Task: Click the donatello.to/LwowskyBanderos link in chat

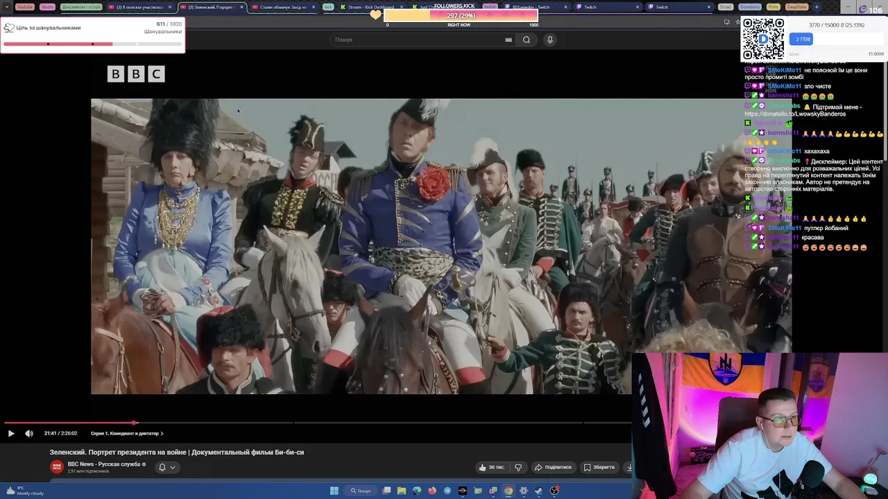Action: click(795, 114)
